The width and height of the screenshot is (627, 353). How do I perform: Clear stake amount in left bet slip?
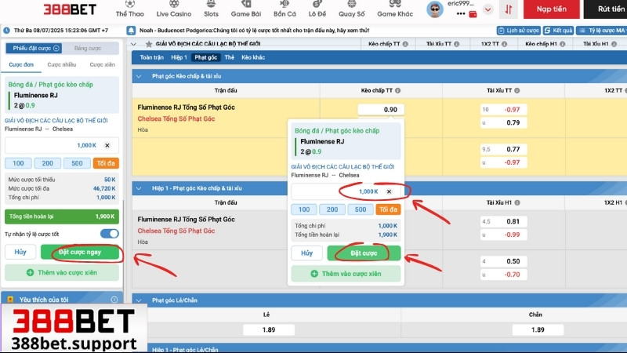tap(107, 145)
